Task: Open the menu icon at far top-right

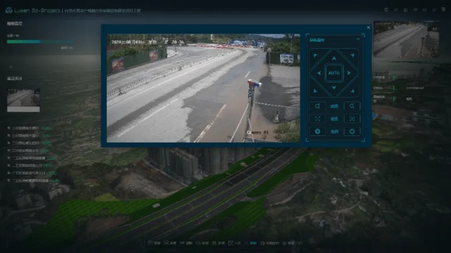Action: click(x=443, y=9)
